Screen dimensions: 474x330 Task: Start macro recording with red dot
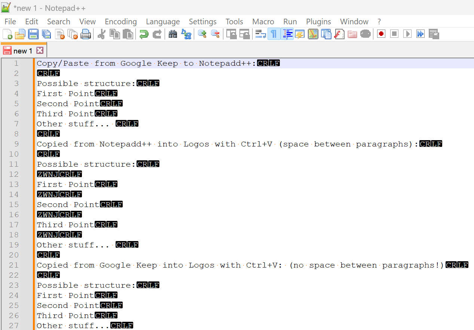[381, 34]
